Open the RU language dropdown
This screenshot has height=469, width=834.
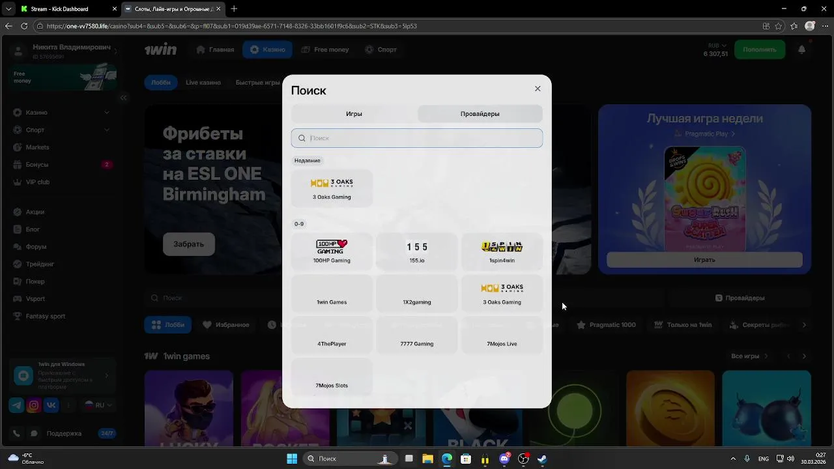(x=98, y=405)
